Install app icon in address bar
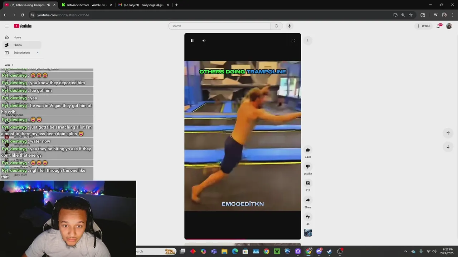The image size is (458, 257). point(395,15)
